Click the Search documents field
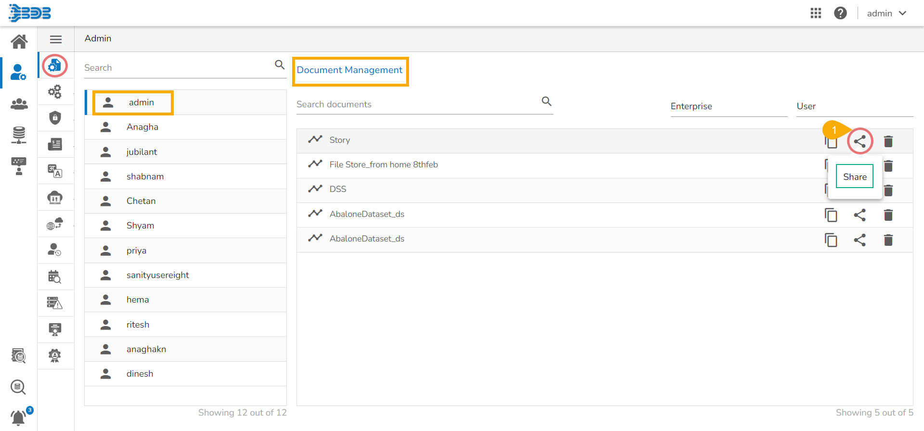This screenshot has width=924, height=431. pos(416,104)
